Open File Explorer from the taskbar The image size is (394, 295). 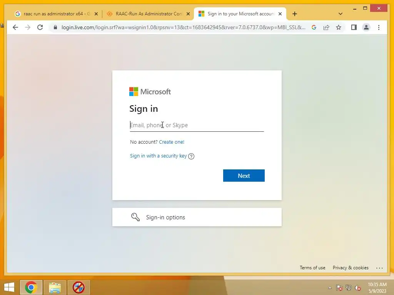click(55, 287)
